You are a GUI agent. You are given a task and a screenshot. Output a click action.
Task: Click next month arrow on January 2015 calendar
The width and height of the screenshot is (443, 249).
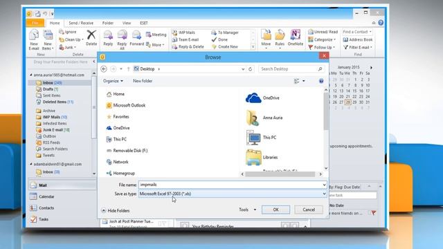pyautogui.click(x=371, y=68)
